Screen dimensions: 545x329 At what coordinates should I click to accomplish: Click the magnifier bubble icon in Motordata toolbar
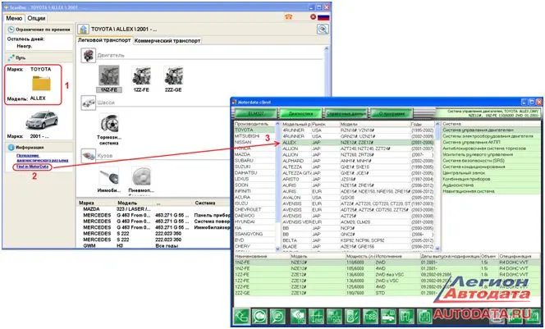coord(277,316)
